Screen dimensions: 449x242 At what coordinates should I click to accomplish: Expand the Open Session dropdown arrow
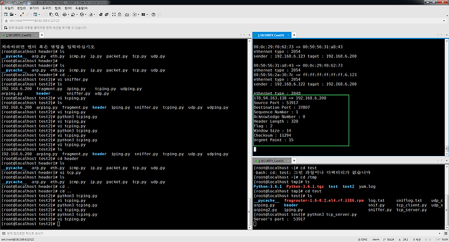click(x=16, y=14)
